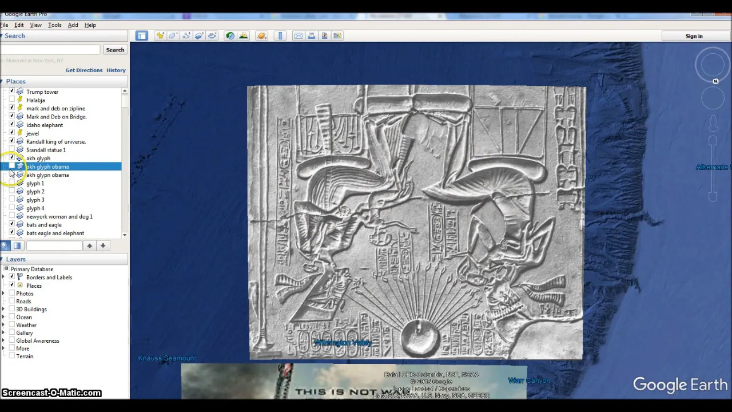
Task: Expand the Weather layer tree
Action: [3, 325]
